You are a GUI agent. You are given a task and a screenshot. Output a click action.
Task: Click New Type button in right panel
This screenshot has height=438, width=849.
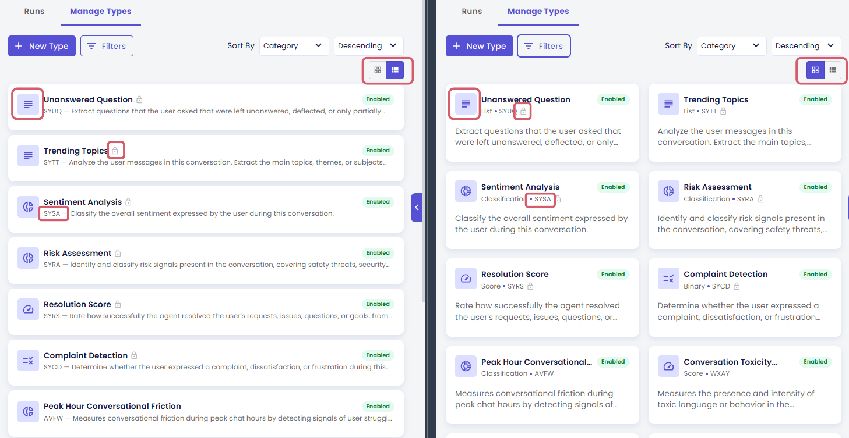pos(480,46)
